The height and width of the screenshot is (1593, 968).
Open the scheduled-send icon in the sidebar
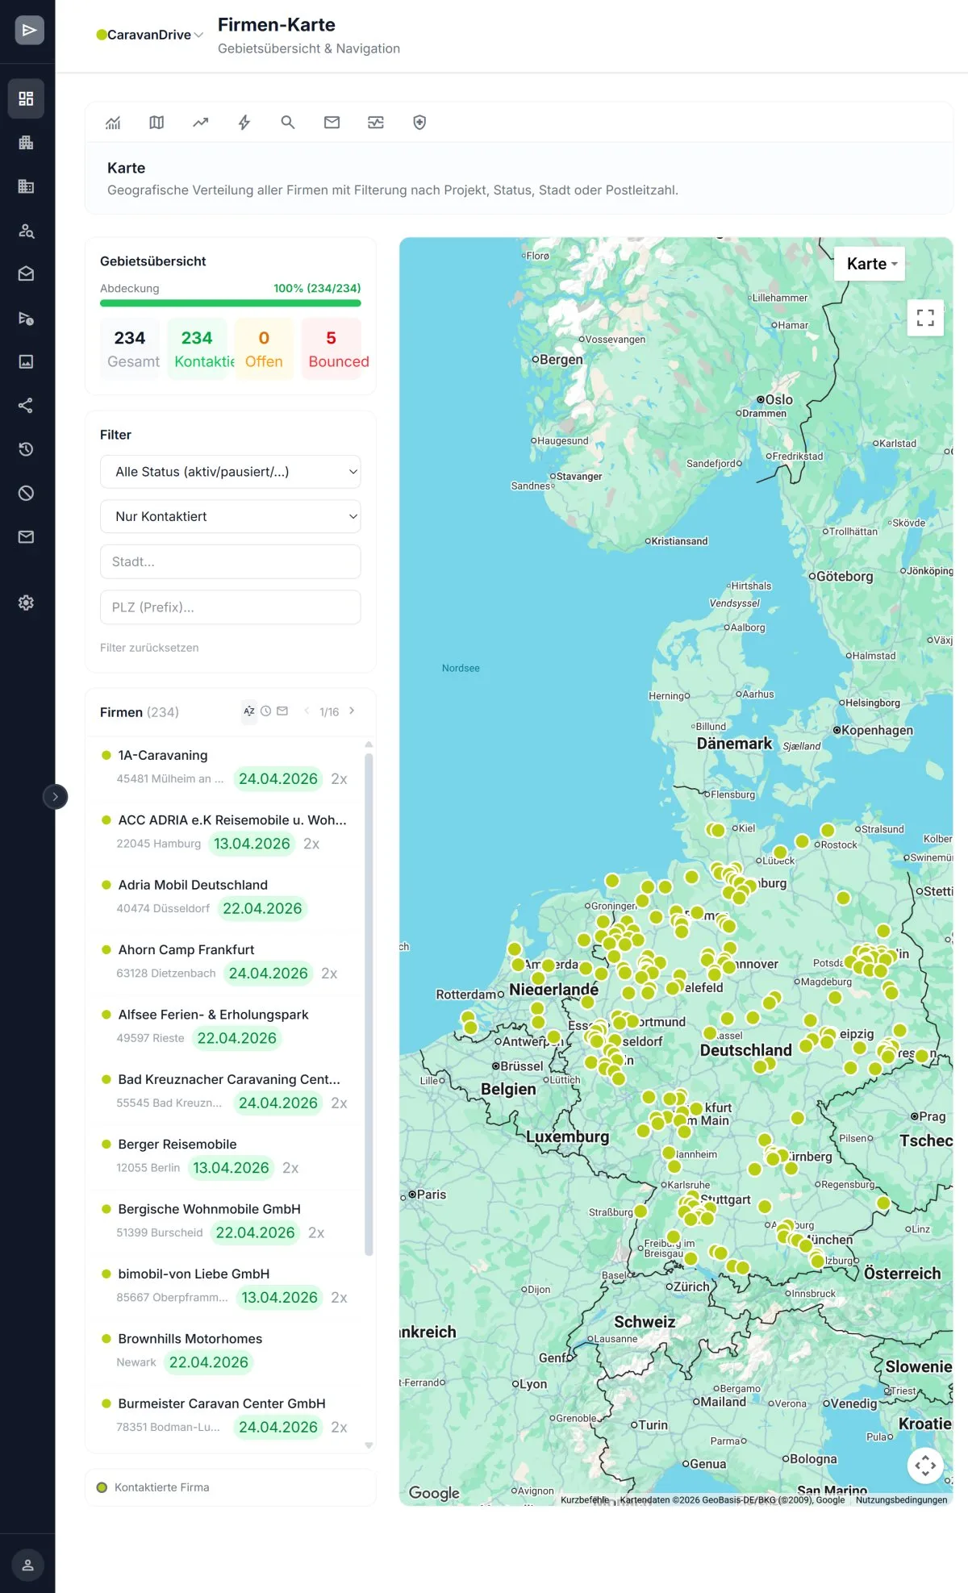pyautogui.click(x=27, y=318)
